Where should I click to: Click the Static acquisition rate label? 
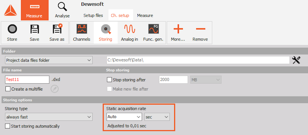point(126,108)
